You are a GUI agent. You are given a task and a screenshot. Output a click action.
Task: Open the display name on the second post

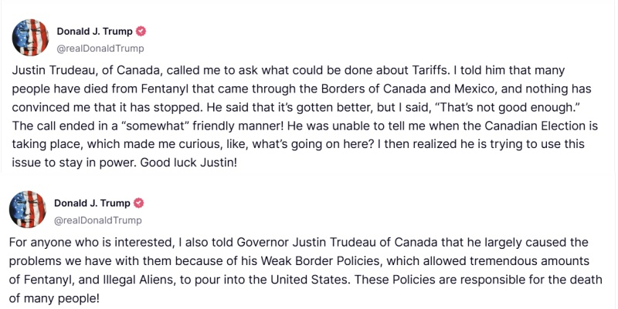point(92,203)
